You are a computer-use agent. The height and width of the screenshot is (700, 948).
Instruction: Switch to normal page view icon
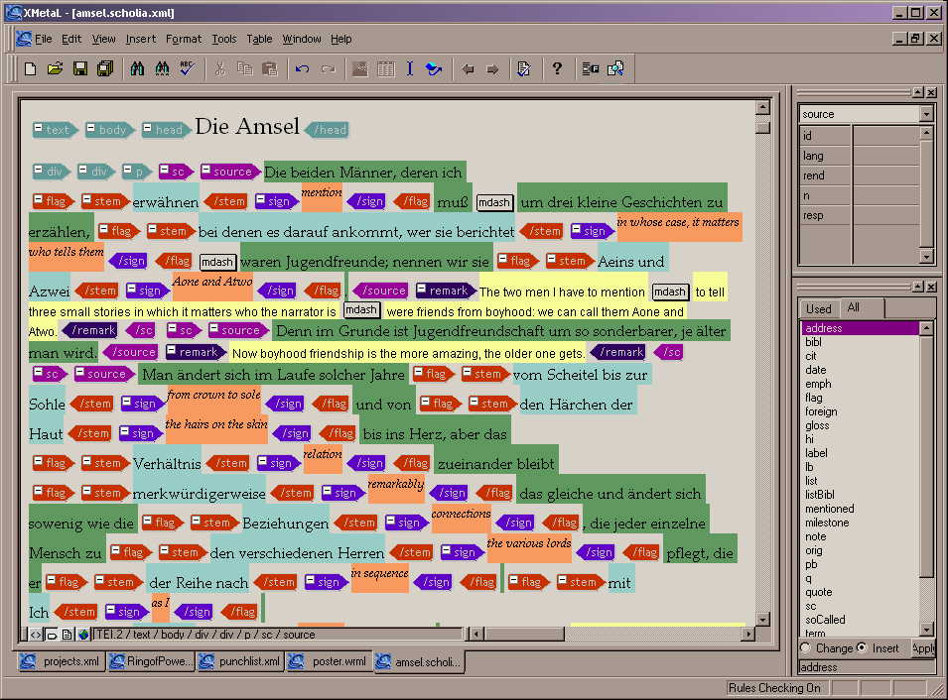pyautogui.click(x=68, y=635)
